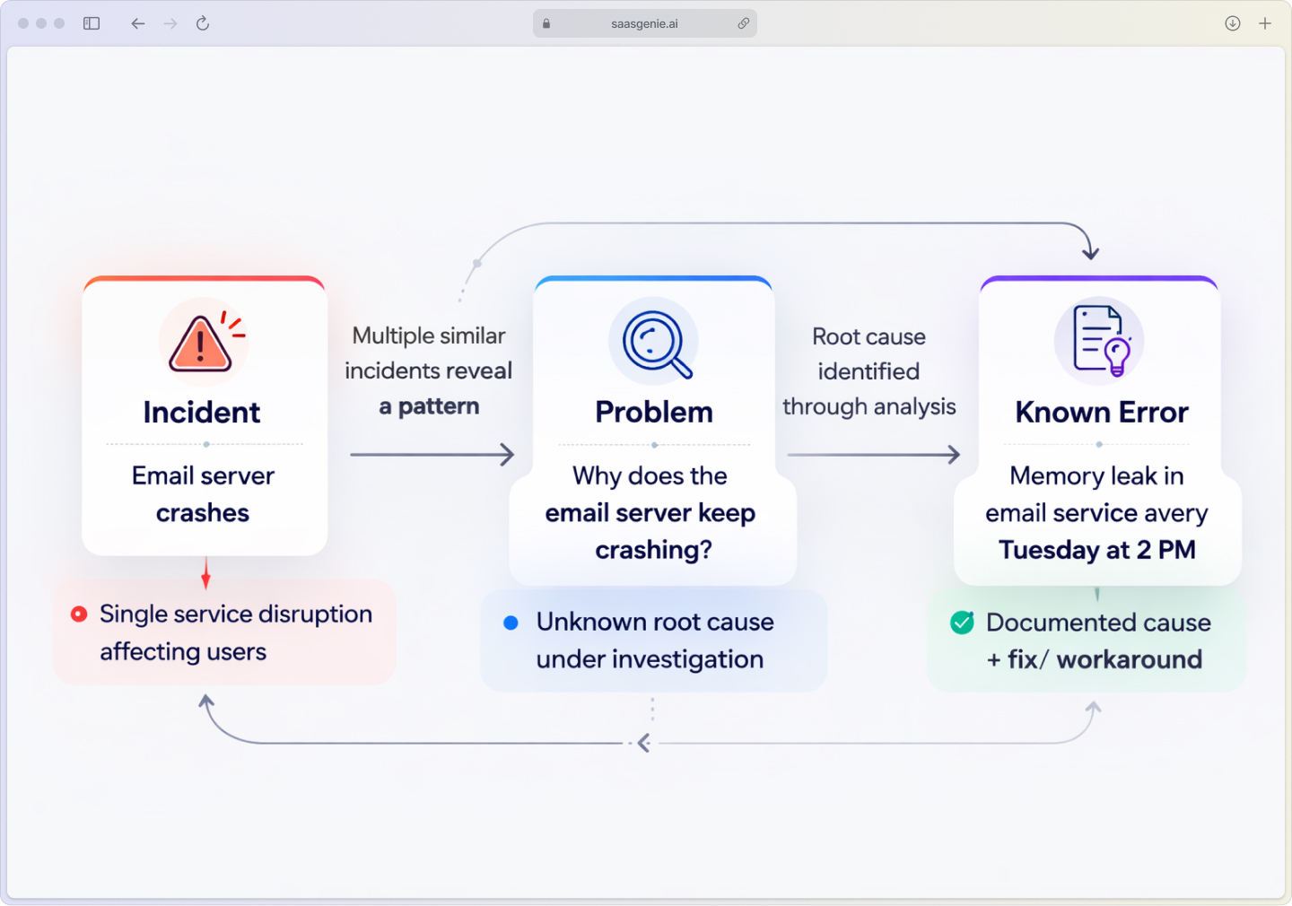Click the Reload page button

(202, 23)
